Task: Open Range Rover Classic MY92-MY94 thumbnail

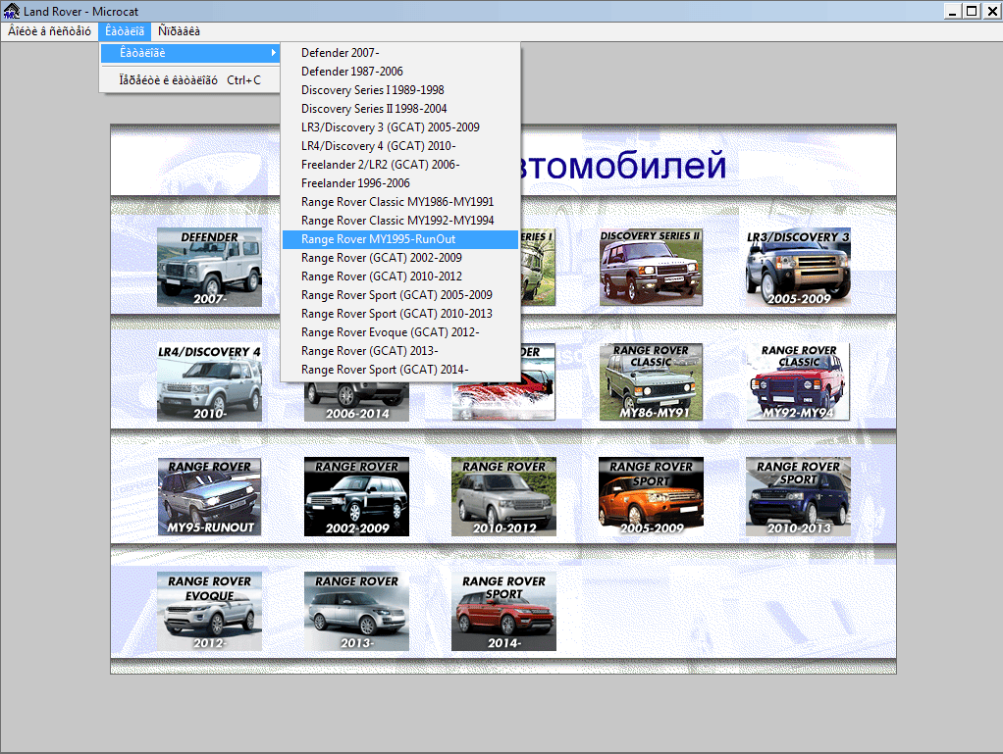Action: tap(798, 382)
